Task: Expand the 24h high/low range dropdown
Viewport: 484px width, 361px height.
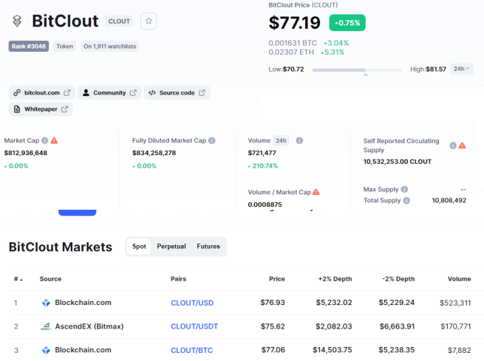Action: click(462, 69)
